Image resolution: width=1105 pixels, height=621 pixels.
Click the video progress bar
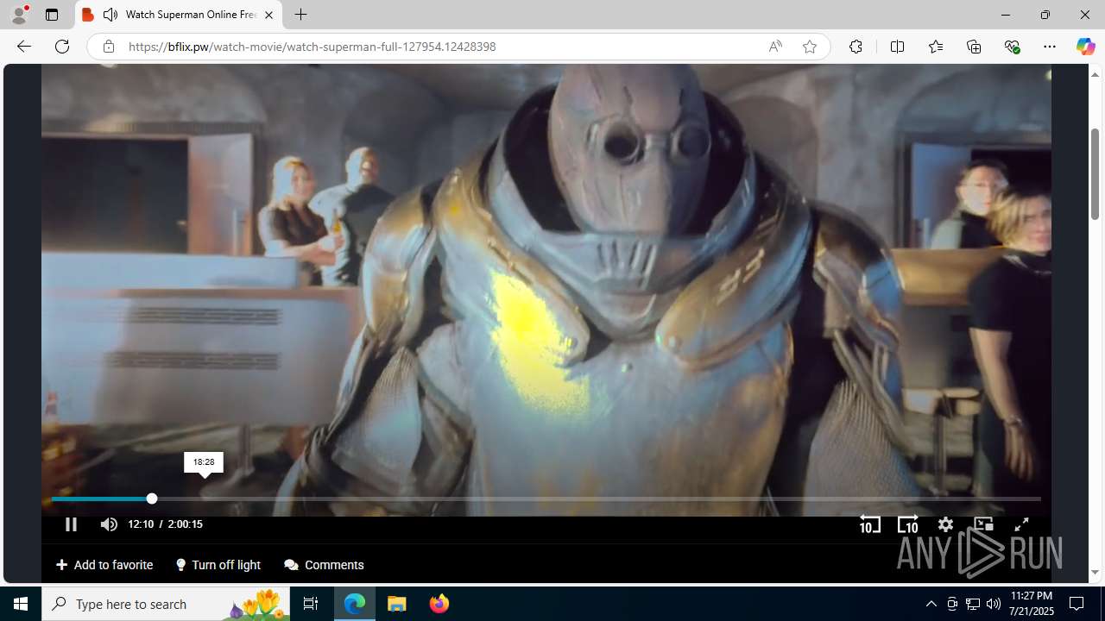coord(546,499)
